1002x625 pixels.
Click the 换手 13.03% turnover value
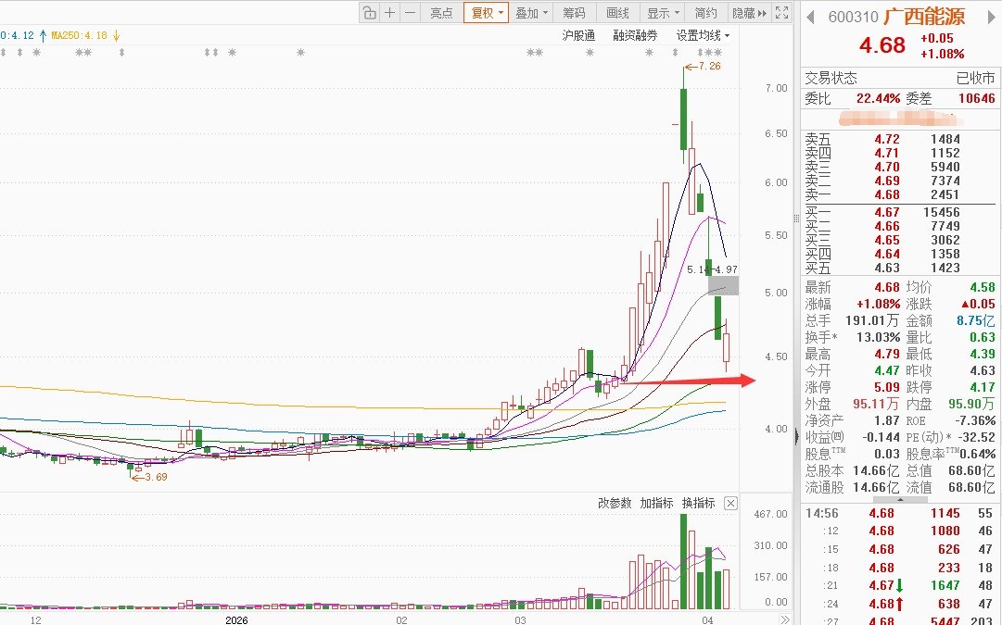click(878, 338)
